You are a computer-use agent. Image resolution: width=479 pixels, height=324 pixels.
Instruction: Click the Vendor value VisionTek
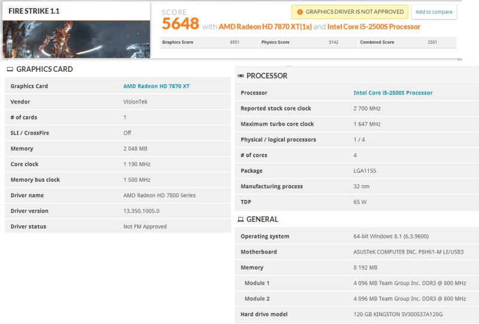click(x=135, y=102)
